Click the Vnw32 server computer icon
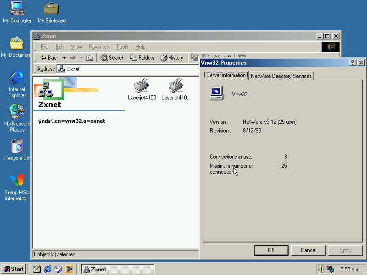 point(217,93)
